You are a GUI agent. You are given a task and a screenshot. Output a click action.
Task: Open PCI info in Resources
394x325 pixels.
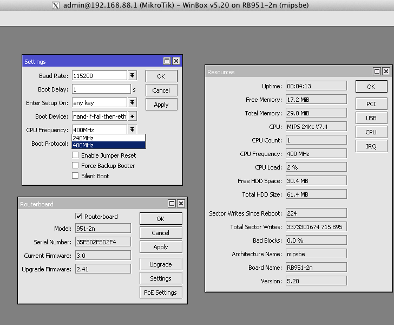tap(371, 104)
